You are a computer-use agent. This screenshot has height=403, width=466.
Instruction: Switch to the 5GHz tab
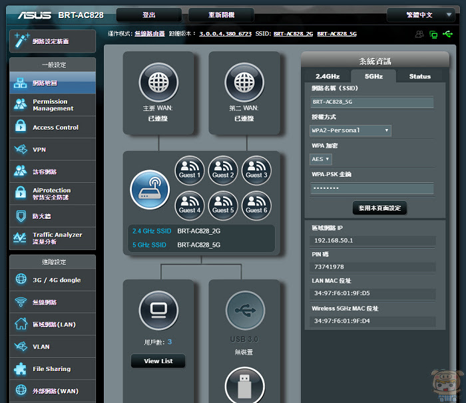(373, 76)
